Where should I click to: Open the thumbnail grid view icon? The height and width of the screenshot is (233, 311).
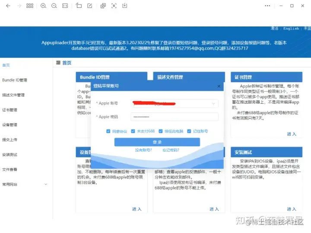[30, 6]
